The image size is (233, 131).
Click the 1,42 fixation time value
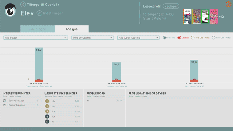(77, 101)
